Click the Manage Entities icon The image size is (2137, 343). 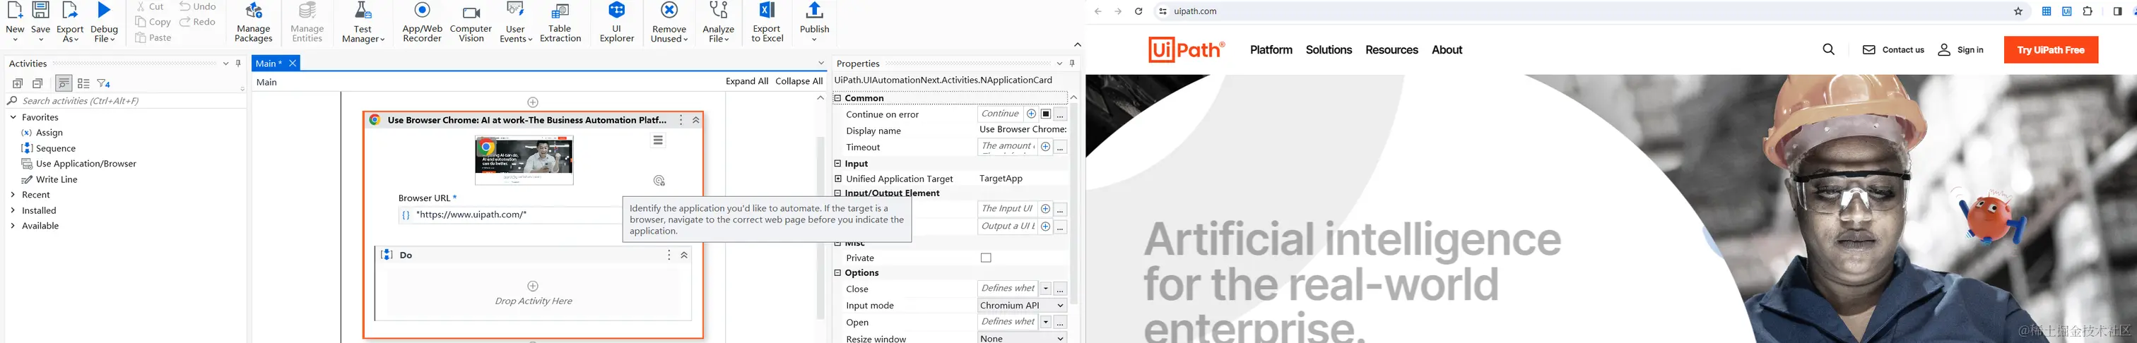[x=307, y=11]
